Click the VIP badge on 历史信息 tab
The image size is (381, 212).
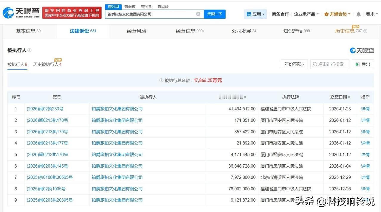(x=355, y=26)
